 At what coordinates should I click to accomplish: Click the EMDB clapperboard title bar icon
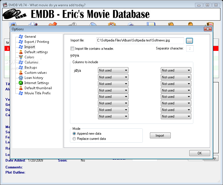5,5
